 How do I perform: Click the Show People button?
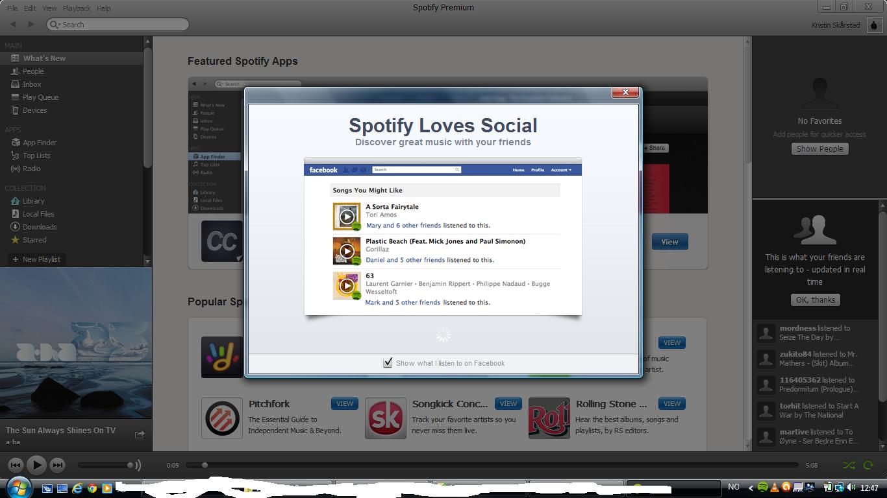click(x=819, y=148)
